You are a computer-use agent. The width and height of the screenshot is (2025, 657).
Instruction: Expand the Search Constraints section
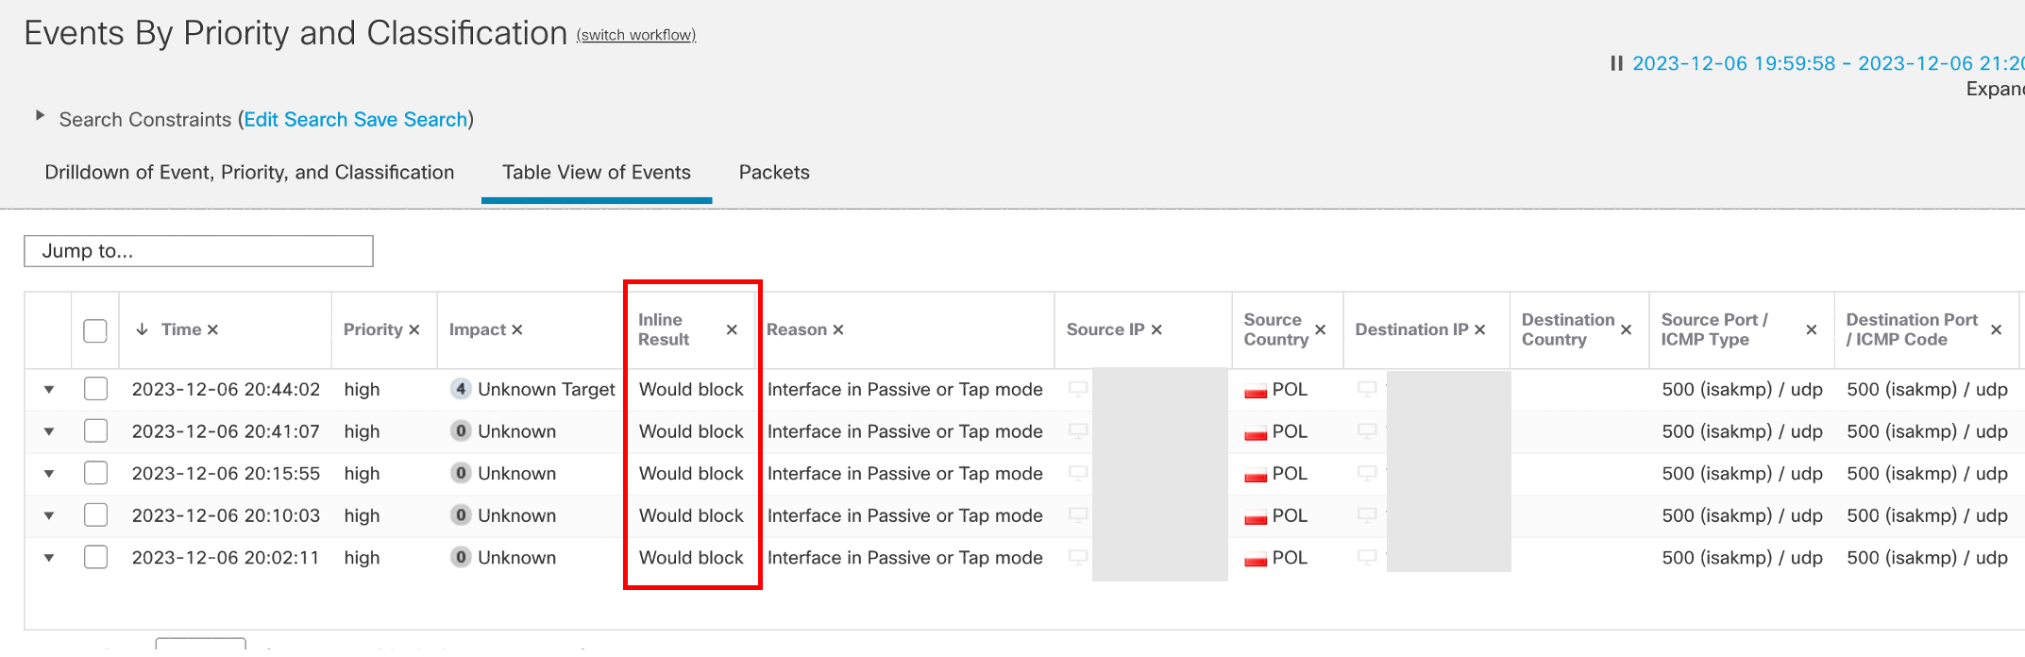click(40, 115)
